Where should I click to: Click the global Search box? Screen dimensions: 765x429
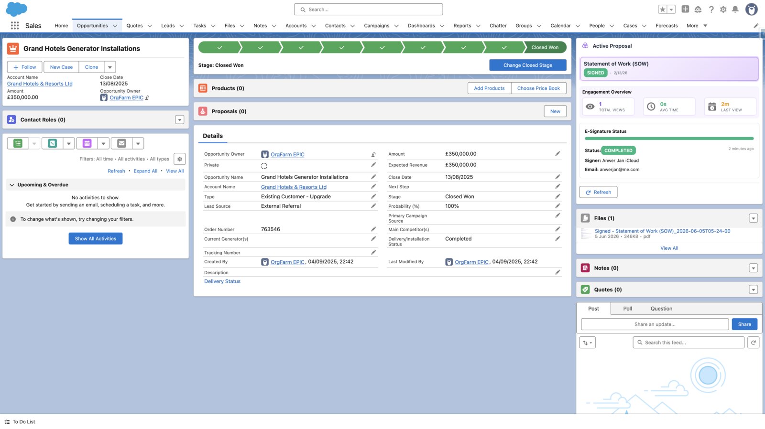(369, 10)
